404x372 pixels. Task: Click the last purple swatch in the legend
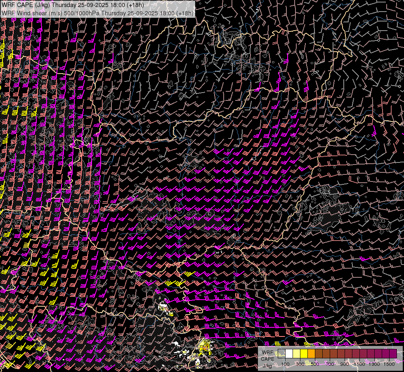pyautogui.click(x=393, y=353)
